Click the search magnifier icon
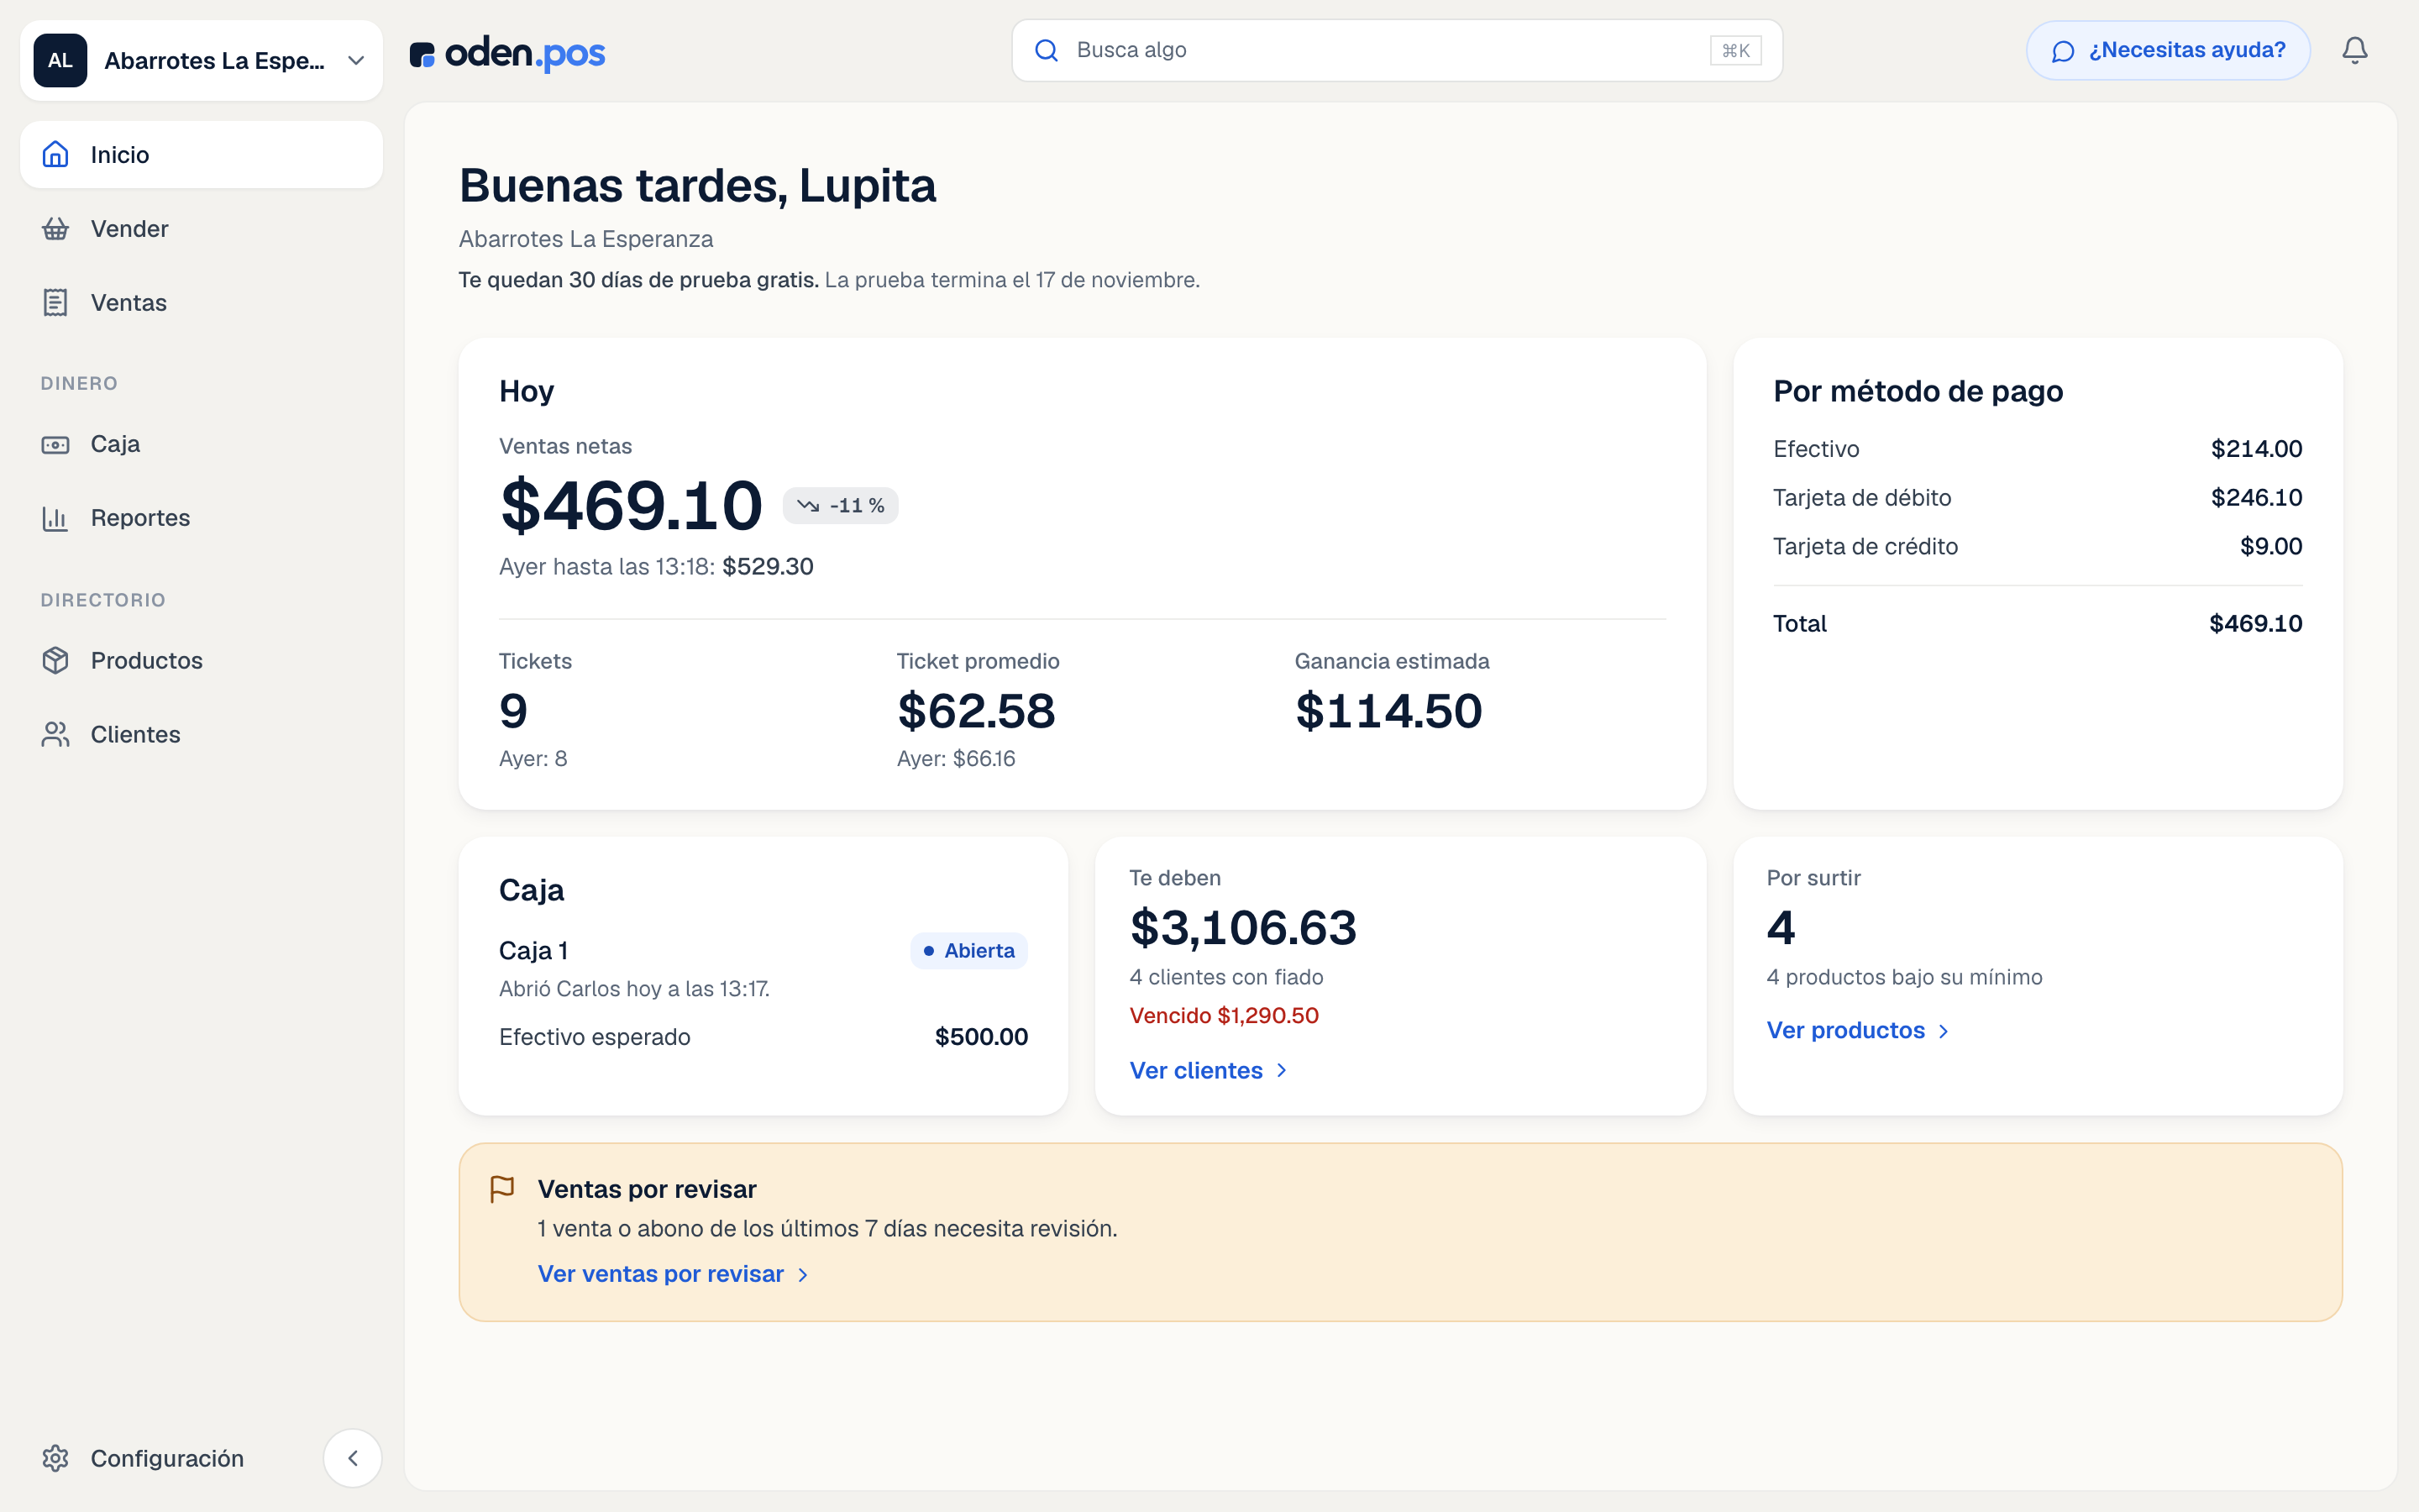The image size is (2419, 1512). (x=1047, y=50)
